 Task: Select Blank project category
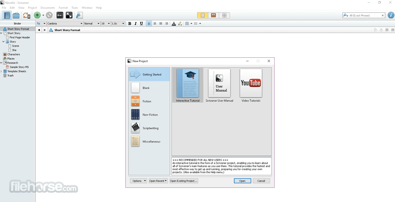pos(149,88)
